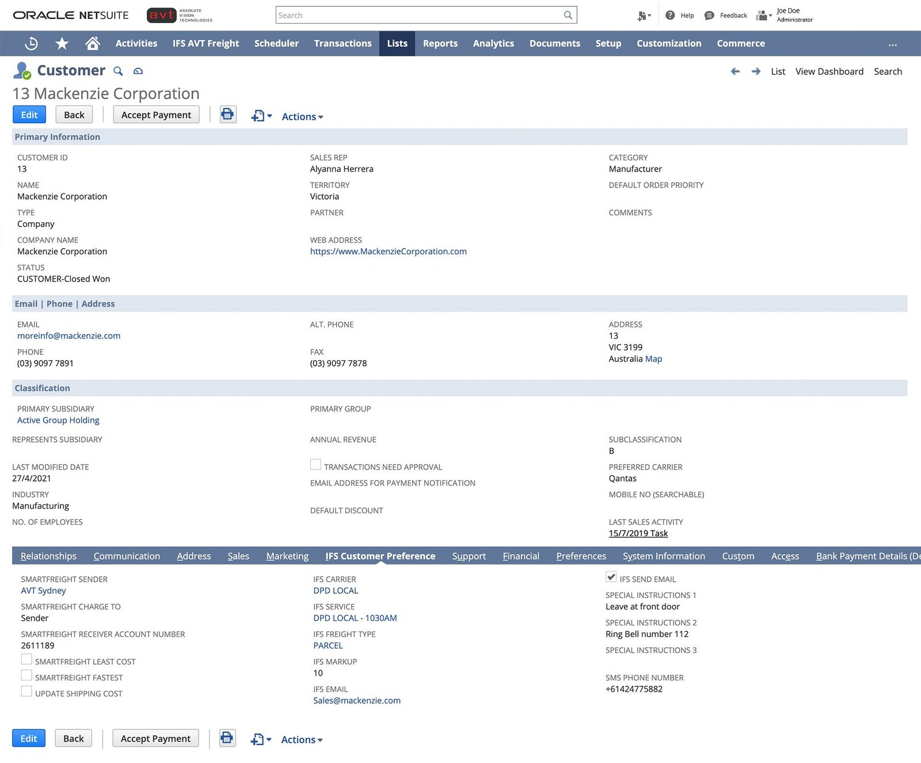Open the overflow ellipsis in the navigation bar
Viewport: 921px width, 763px height.
point(892,44)
